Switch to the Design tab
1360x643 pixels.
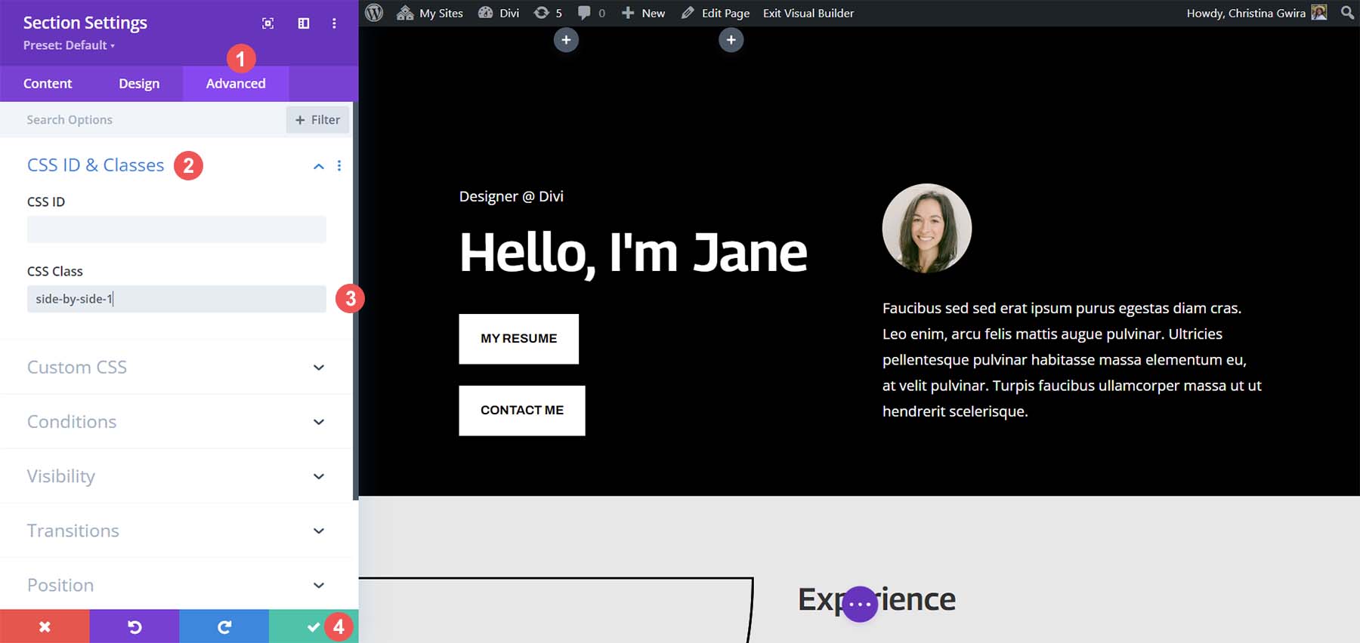click(139, 84)
